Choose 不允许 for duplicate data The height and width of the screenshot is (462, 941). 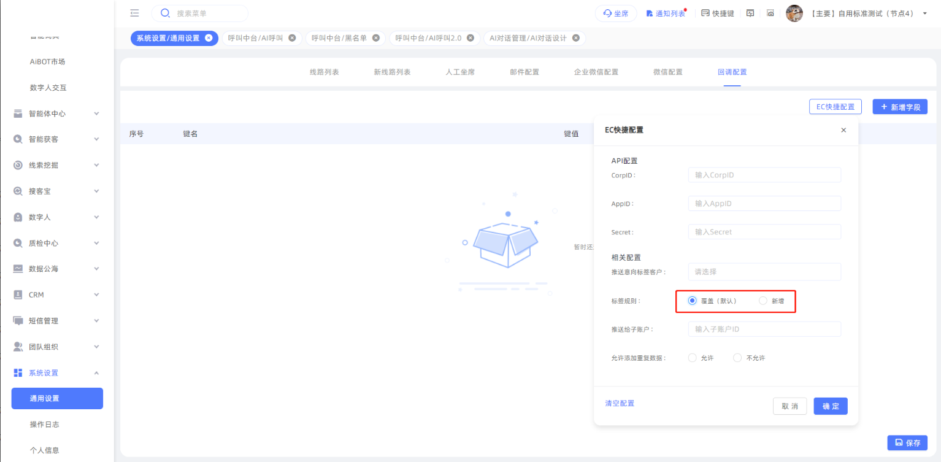pos(738,358)
